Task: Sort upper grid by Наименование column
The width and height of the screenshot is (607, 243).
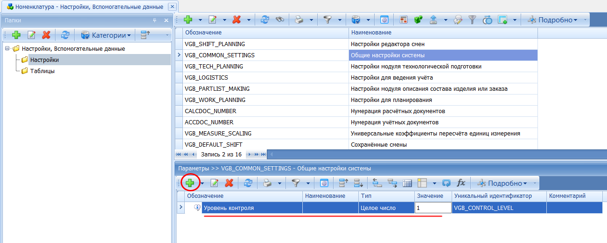Action: click(443, 33)
